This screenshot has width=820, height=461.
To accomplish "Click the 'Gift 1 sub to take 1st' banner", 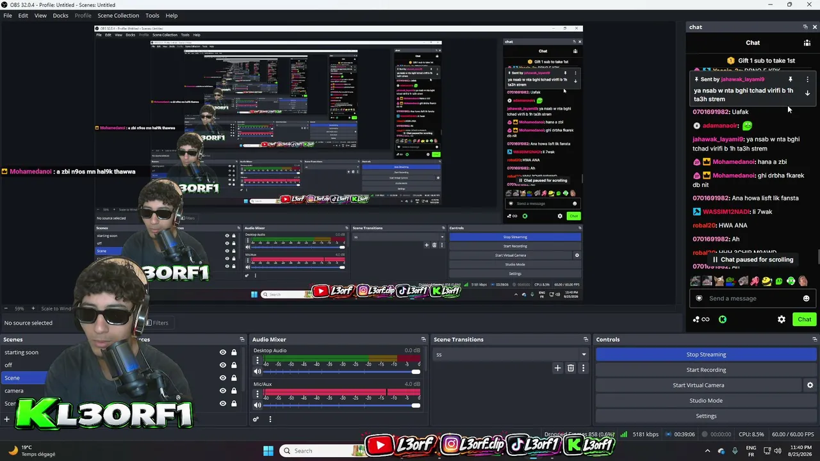I will click(761, 61).
